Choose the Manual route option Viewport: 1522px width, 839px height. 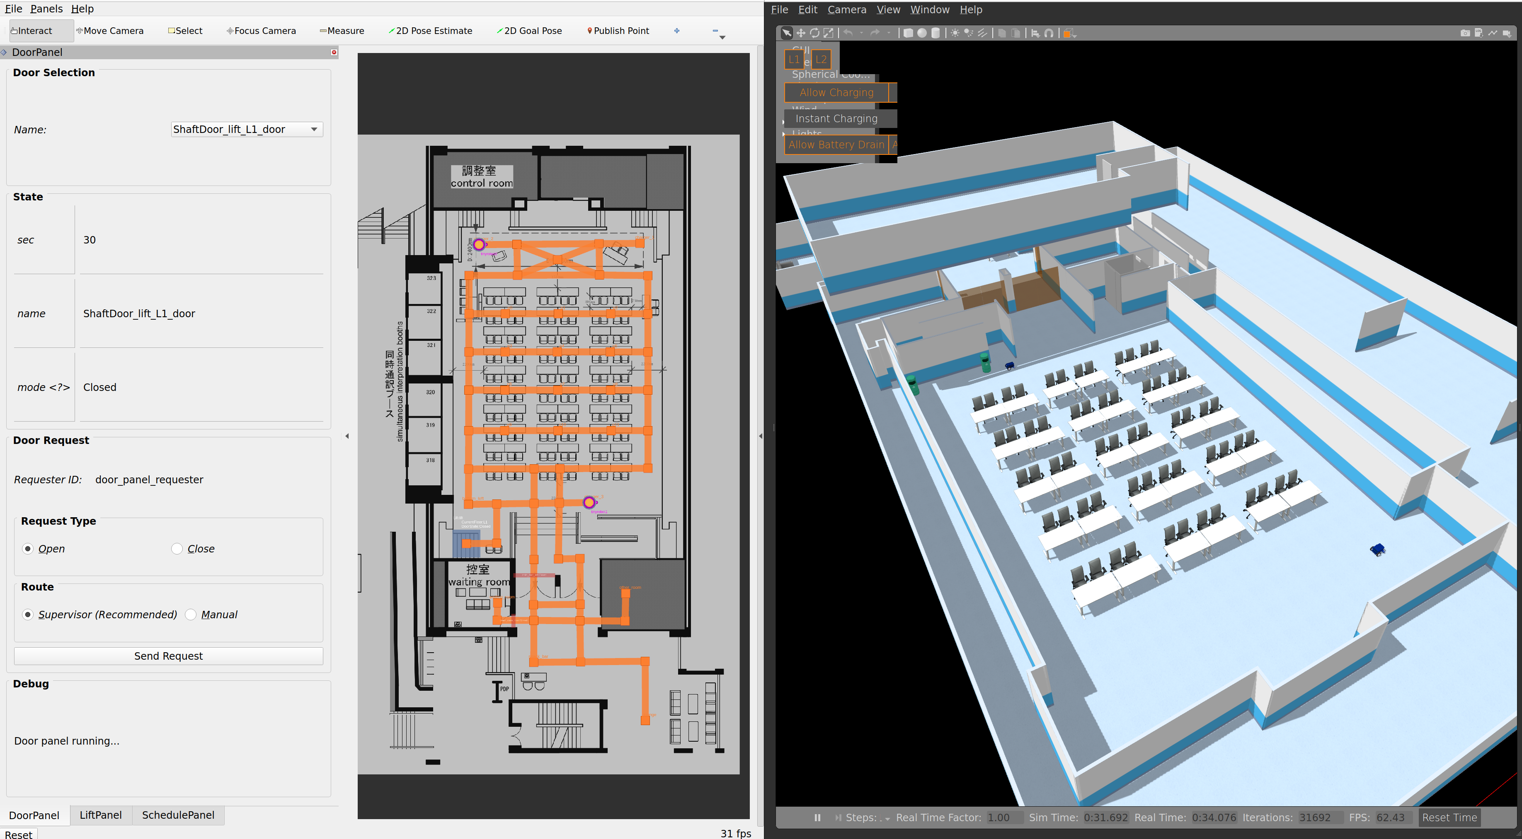(191, 615)
